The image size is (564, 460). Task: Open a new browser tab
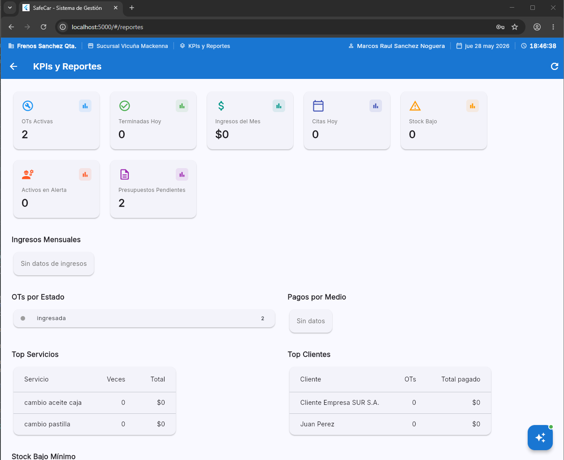pyautogui.click(x=132, y=8)
